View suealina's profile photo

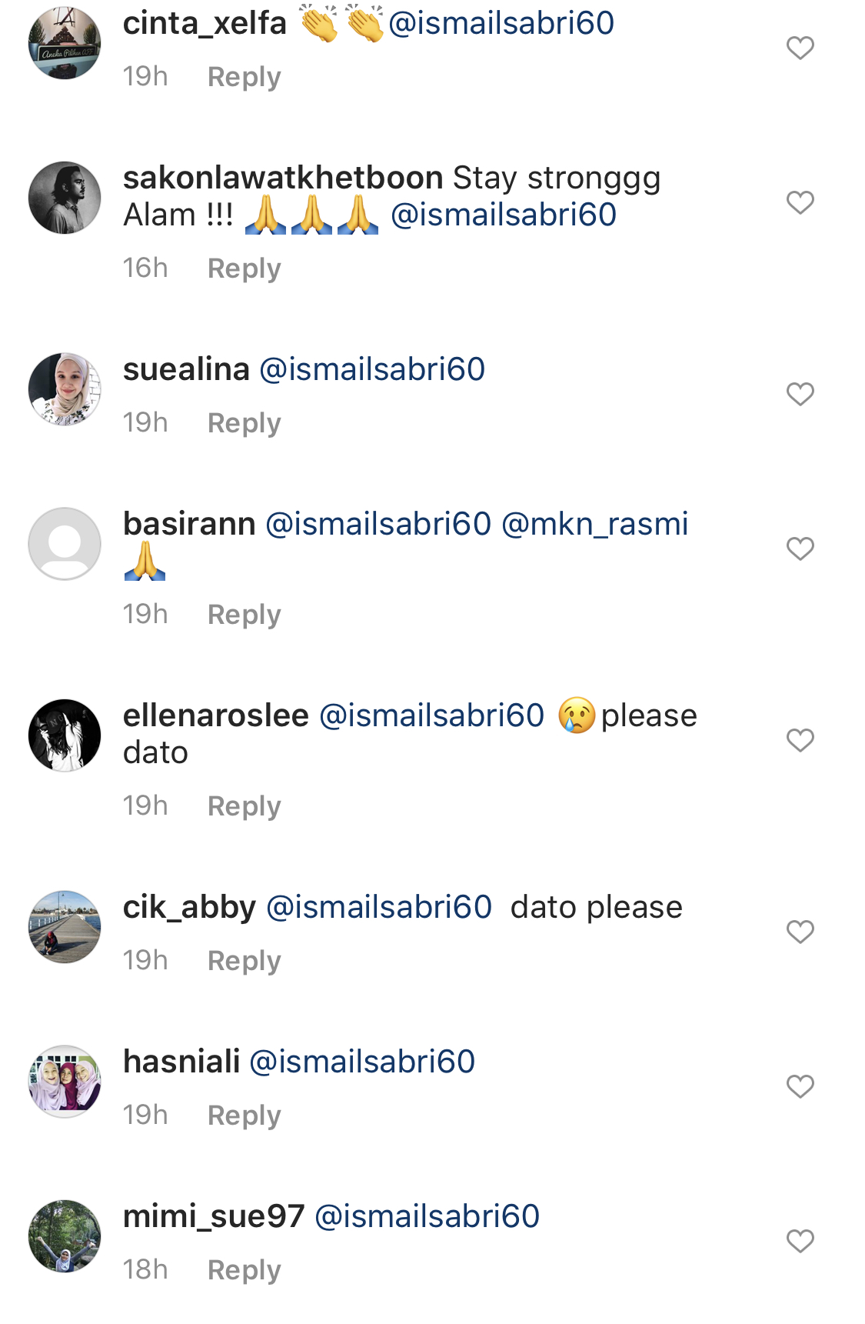pyautogui.click(x=65, y=389)
